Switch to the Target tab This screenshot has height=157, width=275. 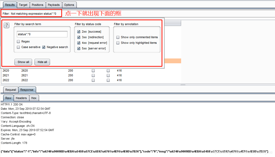pos(23,5)
